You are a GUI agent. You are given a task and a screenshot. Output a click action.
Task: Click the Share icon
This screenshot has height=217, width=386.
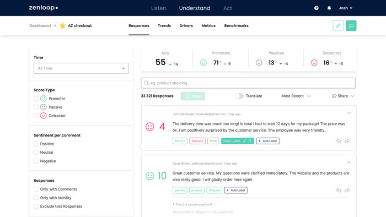[x=334, y=96]
